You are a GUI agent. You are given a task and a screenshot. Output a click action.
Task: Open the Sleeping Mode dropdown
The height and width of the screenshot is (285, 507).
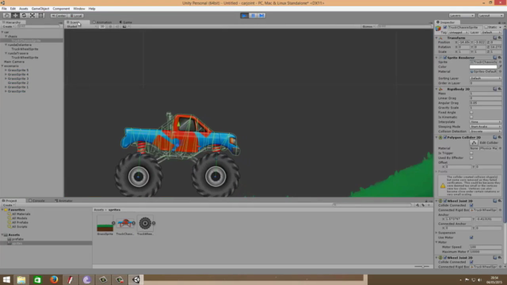click(x=486, y=127)
